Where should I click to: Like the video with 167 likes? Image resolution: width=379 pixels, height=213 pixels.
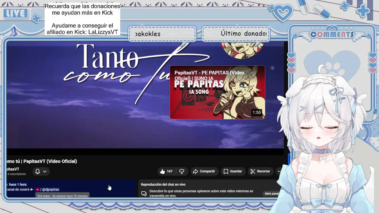tap(166, 171)
